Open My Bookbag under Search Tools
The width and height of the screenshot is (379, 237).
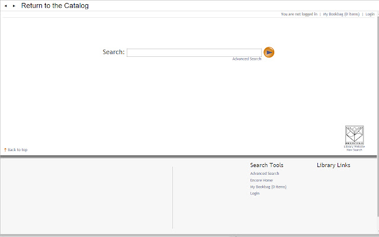(x=268, y=187)
